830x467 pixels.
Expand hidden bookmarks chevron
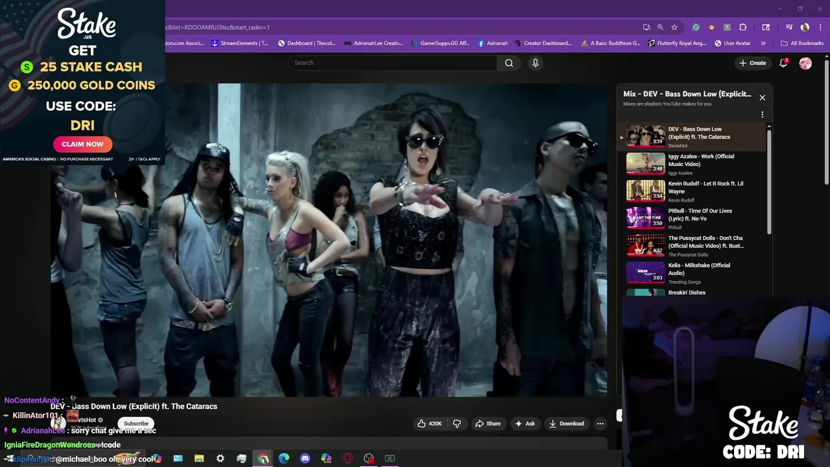coord(763,43)
